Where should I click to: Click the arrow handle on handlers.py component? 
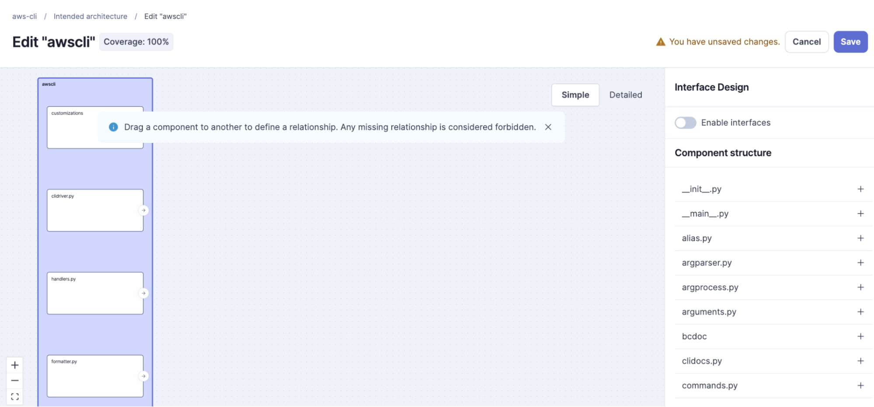(x=143, y=293)
